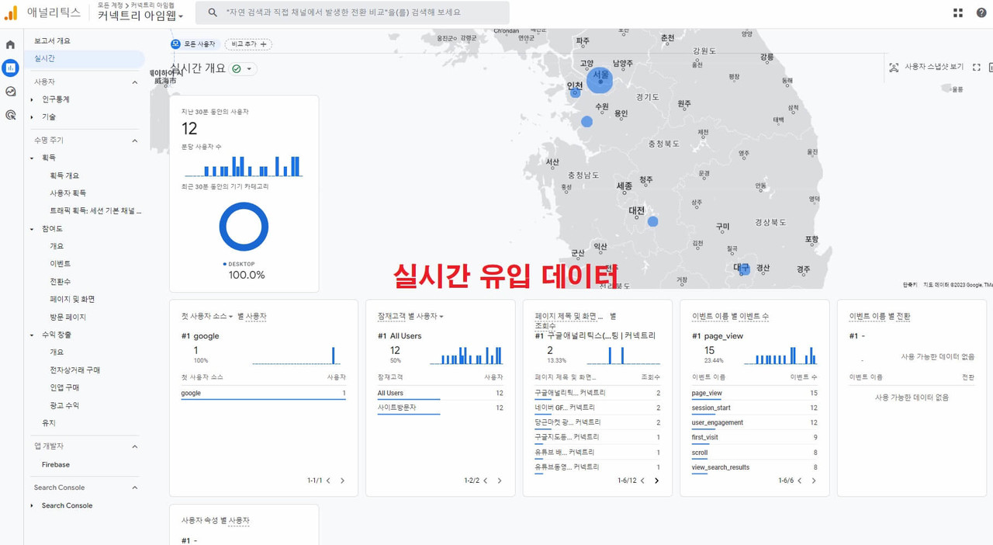The width and height of the screenshot is (993, 545).
Task: Collapse the 획득 tree group
Action: (x=32, y=158)
